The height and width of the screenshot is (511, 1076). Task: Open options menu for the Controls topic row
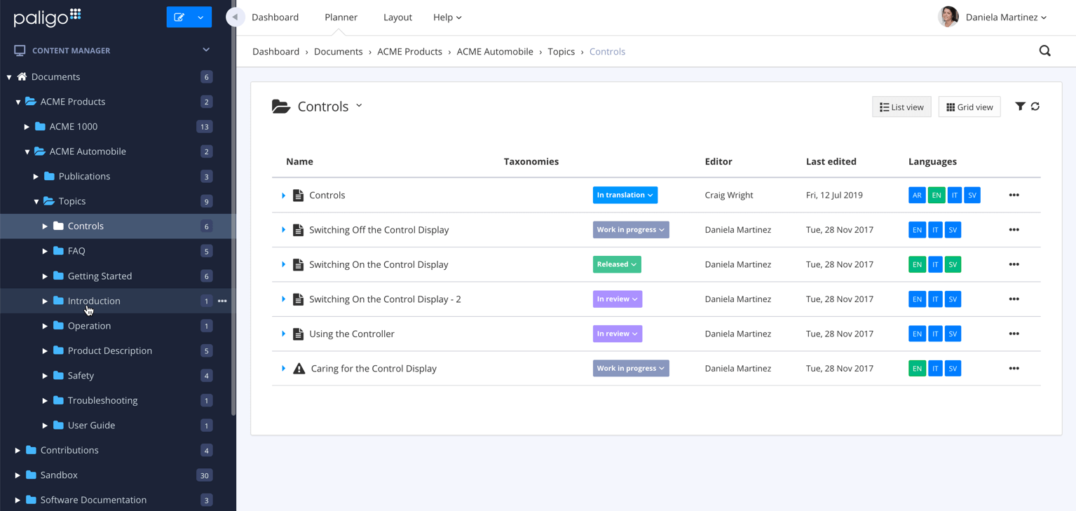(1014, 195)
